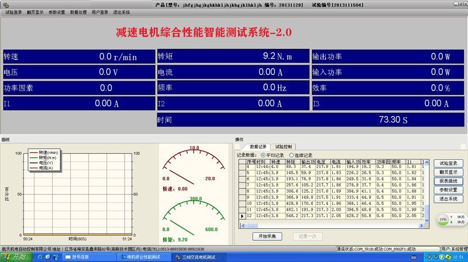468x262 pixels.
Task: Select the 连续记录 radio button
Action: [x=292, y=155]
